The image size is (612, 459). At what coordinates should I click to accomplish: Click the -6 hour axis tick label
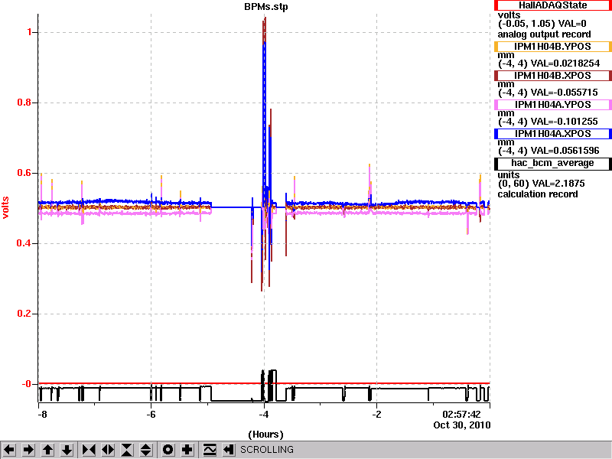pos(151,414)
